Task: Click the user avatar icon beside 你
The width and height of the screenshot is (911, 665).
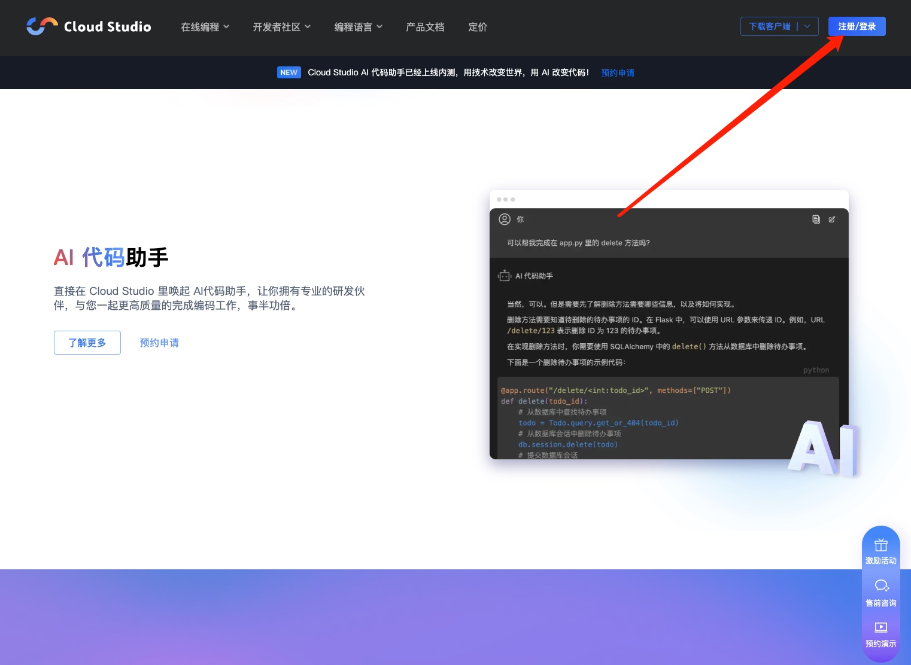Action: pyautogui.click(x=505, y=219)
